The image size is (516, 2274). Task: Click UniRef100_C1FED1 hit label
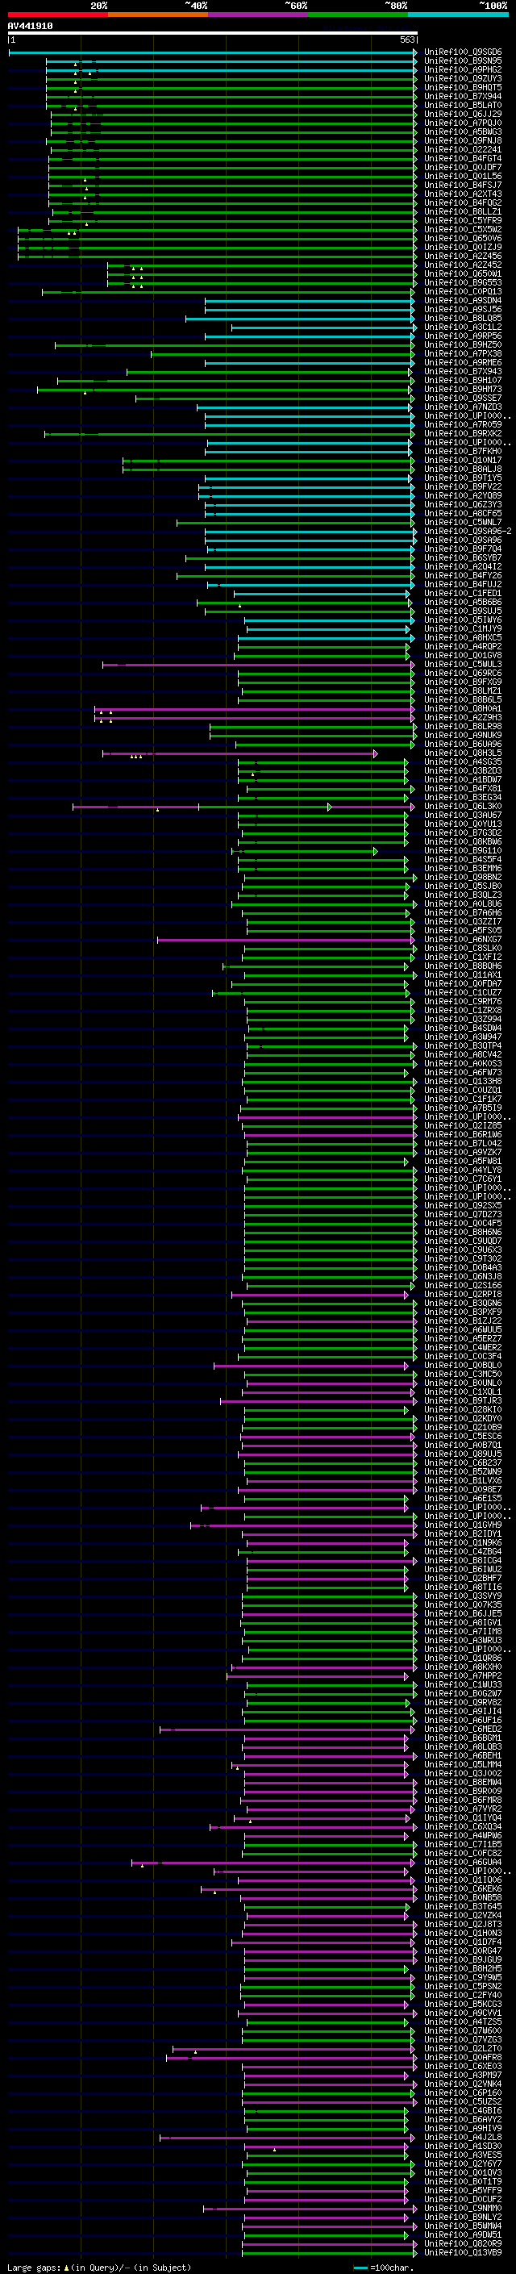click(462, 594)
